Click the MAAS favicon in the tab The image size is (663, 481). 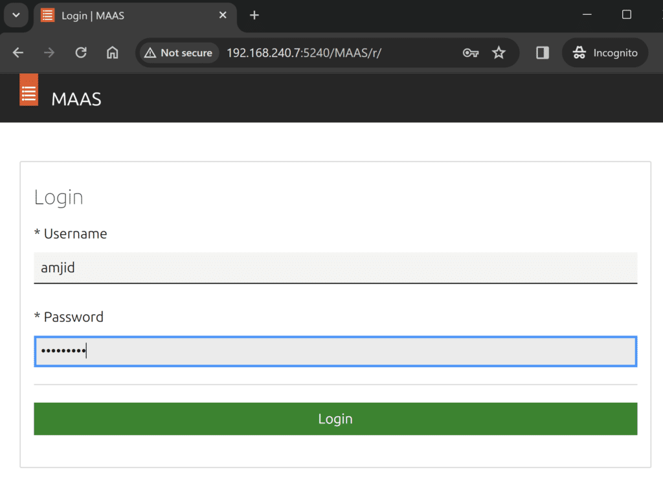48,16
